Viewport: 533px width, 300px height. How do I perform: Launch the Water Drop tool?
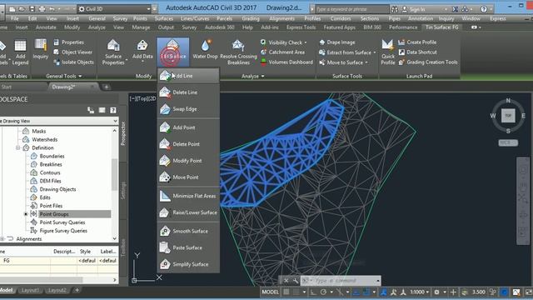coord(206,50)
